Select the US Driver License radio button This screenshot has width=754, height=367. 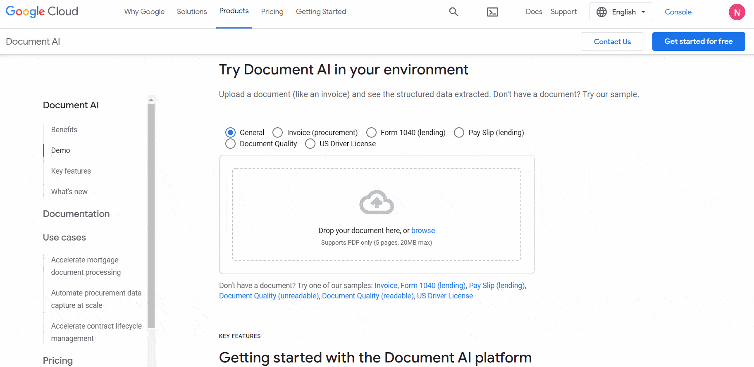[x=310, y=144]
